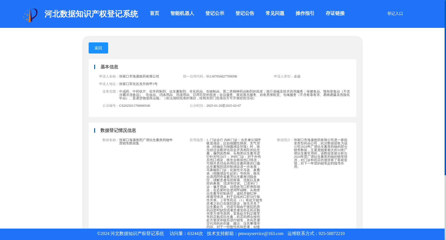Click the footer copyright ©2024 text

(x=130, y=234)
